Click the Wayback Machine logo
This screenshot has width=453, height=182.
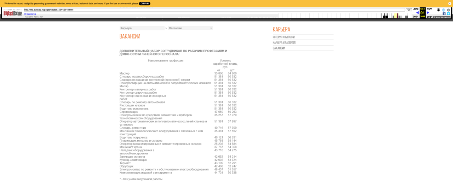13,13
